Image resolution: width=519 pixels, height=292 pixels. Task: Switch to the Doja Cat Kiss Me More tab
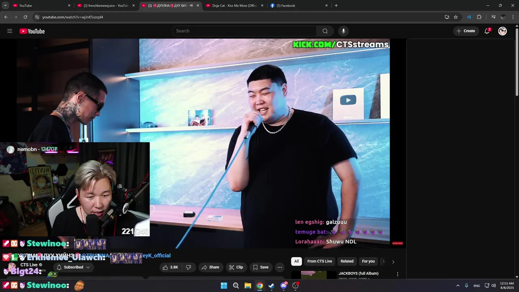tap(235, 6)
